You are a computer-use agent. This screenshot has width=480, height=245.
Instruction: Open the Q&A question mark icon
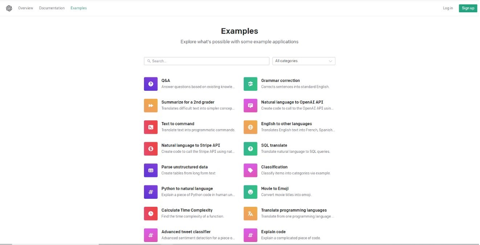(151, 84)
